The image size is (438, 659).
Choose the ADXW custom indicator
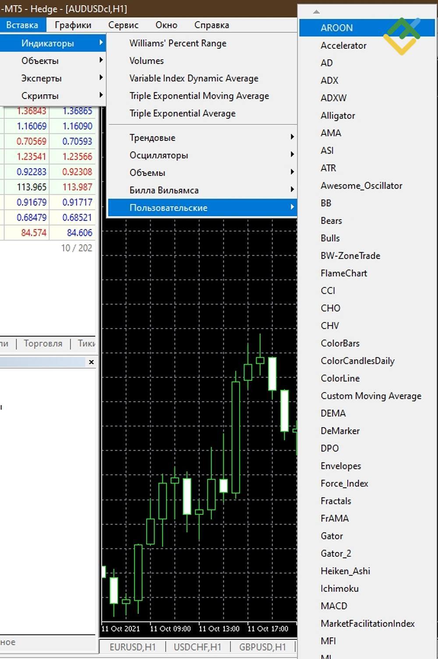(x=367, y=98)
